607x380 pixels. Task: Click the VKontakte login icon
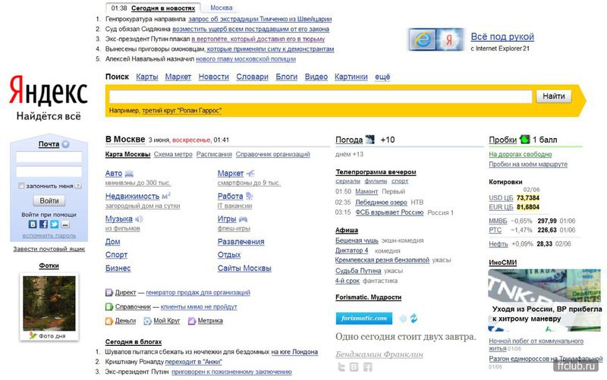click(33, 224)
